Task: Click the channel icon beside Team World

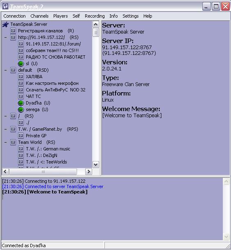Action: point(13,142)
